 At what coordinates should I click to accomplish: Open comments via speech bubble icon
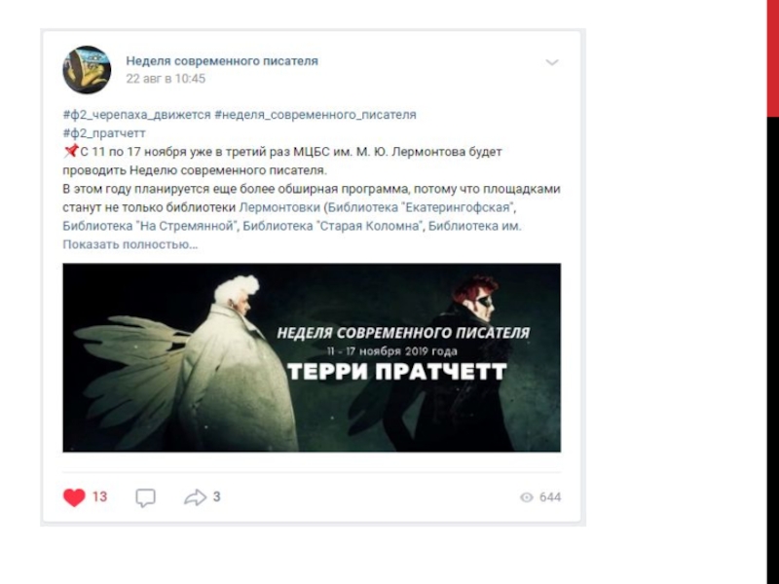145,497
